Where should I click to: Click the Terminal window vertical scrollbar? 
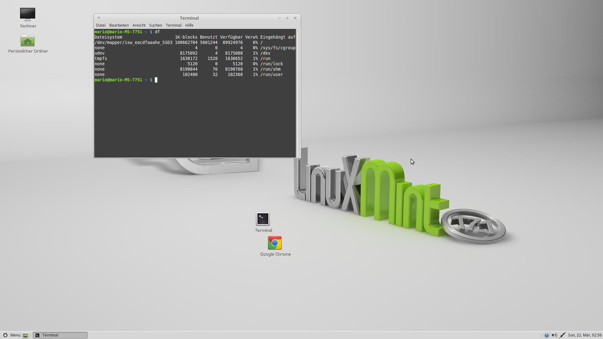[298, 93]
